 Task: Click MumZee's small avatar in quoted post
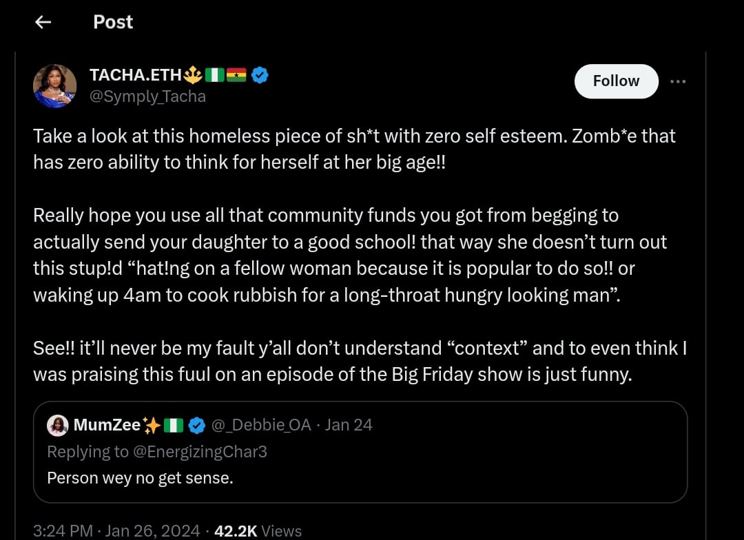click(57, 426)
